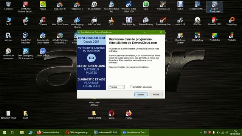
Task: Select Start Emergency Kit Scanner.exe icon
Action: pyautogui.click(x=25, y=54)
